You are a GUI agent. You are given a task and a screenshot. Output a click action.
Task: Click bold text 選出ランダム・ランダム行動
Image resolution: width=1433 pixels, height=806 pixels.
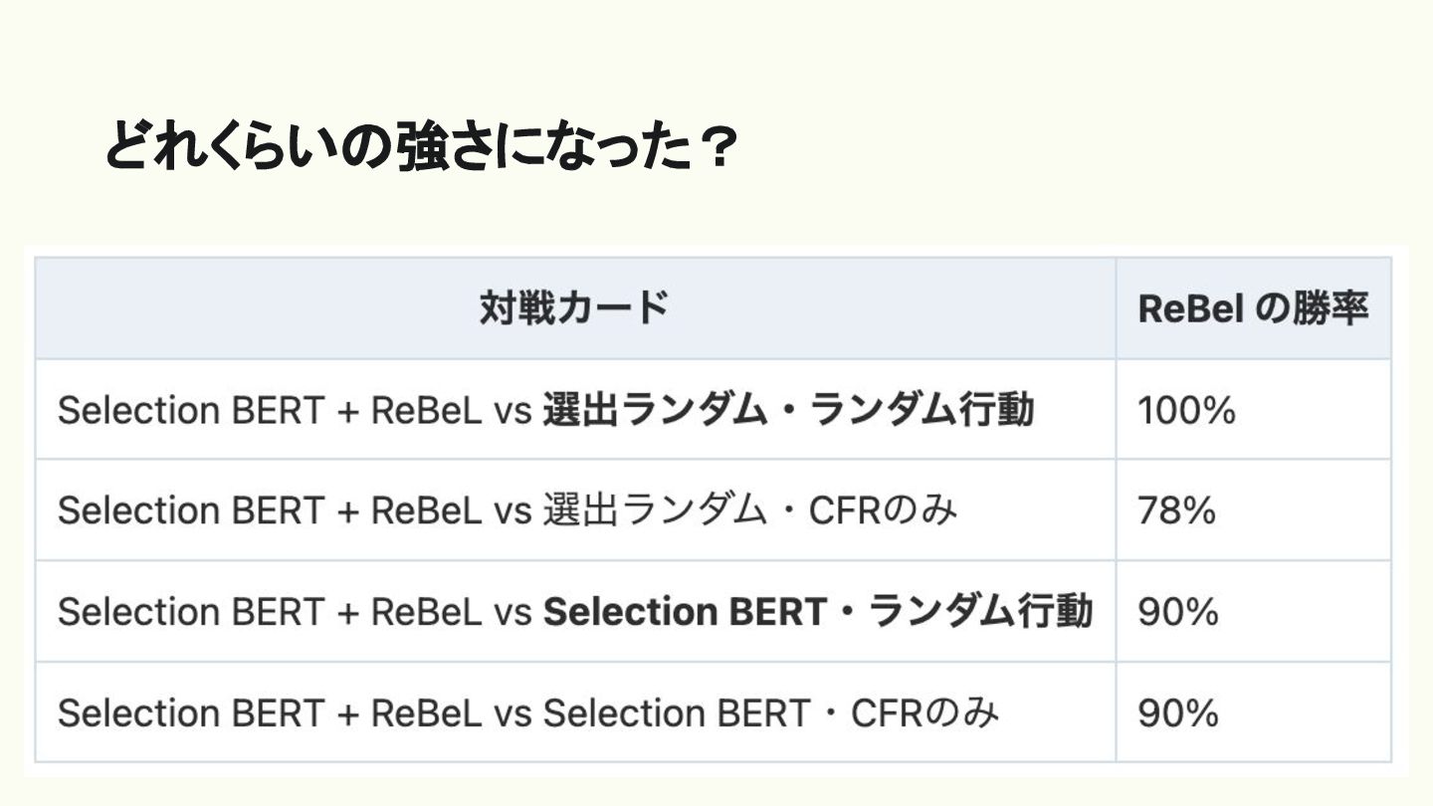pos(787,410)
